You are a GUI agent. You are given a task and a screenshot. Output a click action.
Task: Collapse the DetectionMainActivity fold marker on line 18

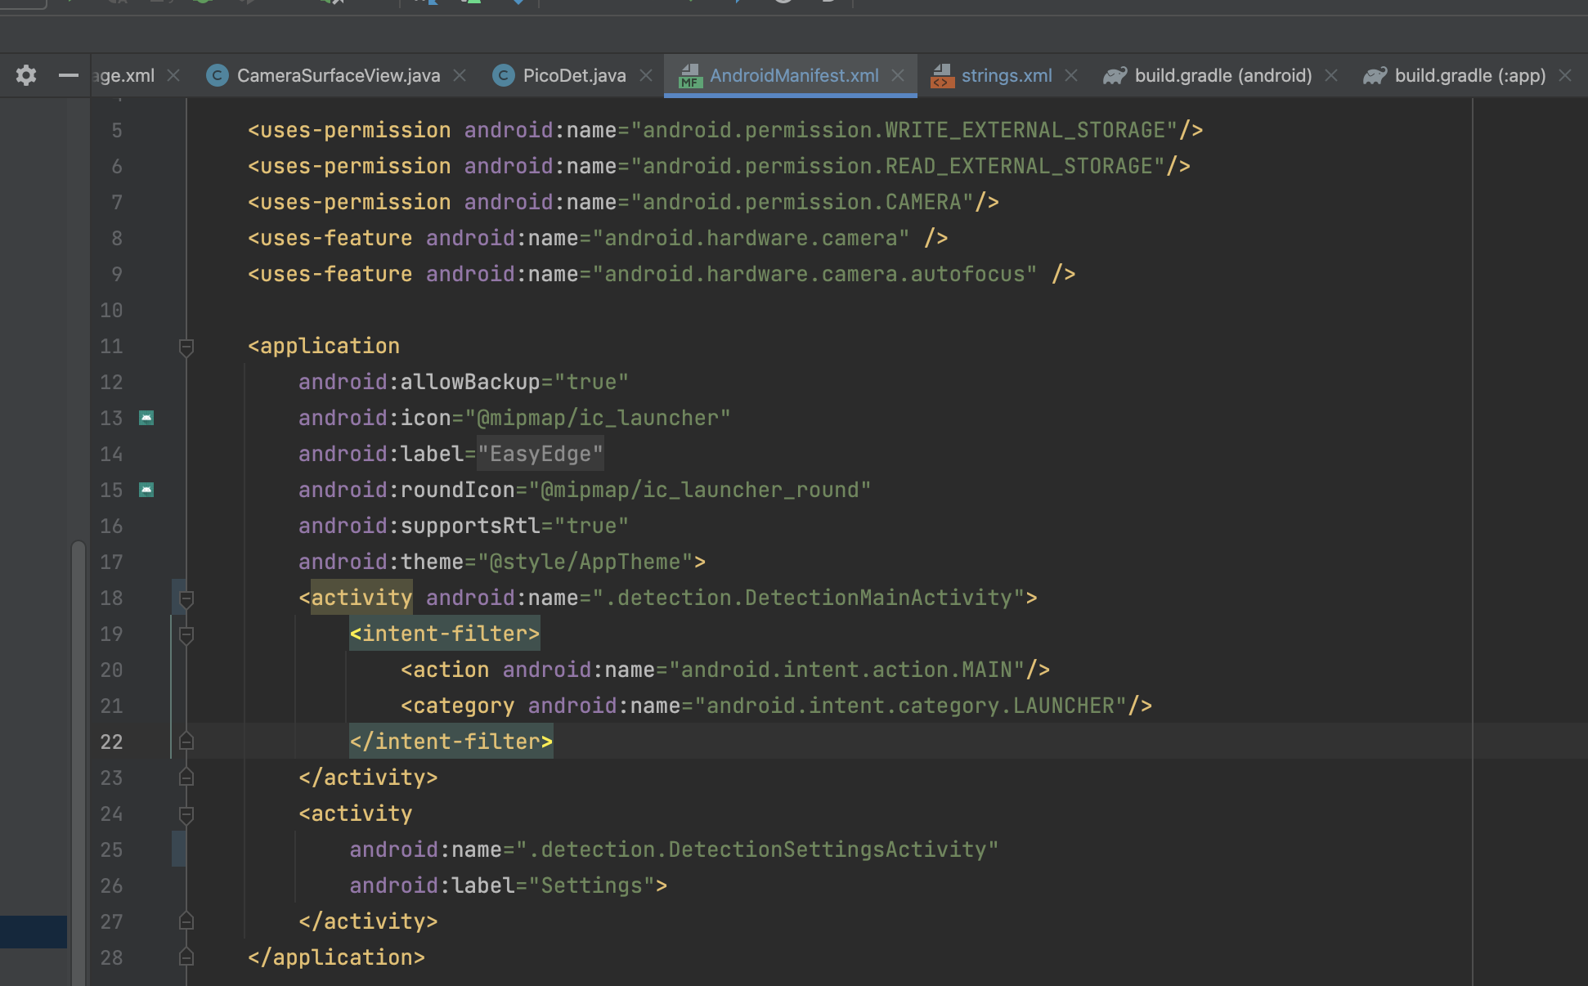pyautogui.click(x=186, y=598)
